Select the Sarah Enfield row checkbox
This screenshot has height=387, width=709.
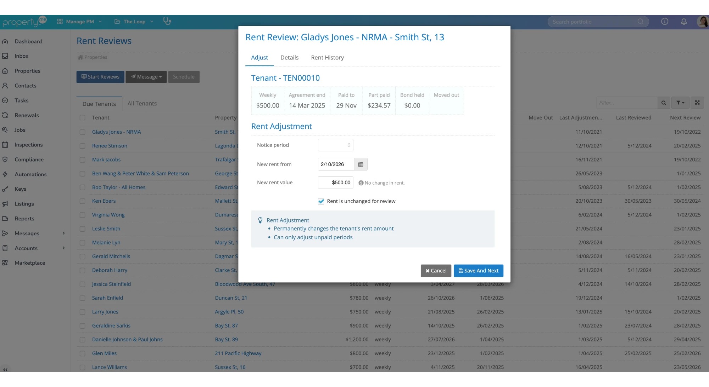(82, 298)
